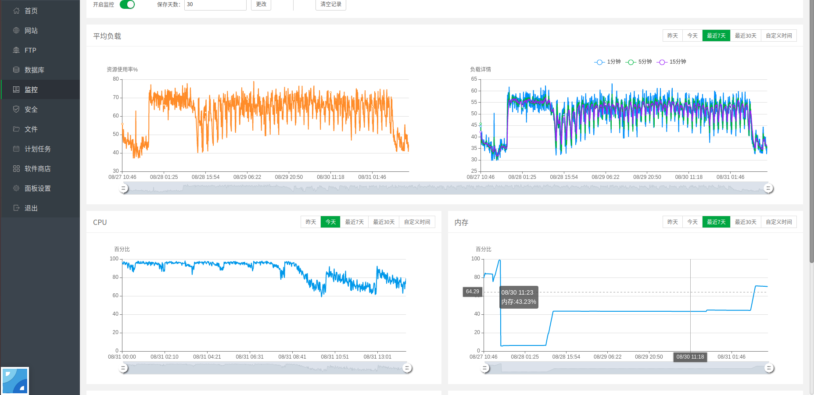Click the 网站 globe icon
Screen dimensions: 814x395
[16, 30]
